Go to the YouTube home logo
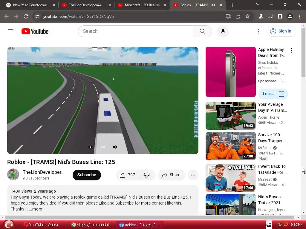This screenshot has width=306, height=229. pyautogui.click(x=35, y=31)
